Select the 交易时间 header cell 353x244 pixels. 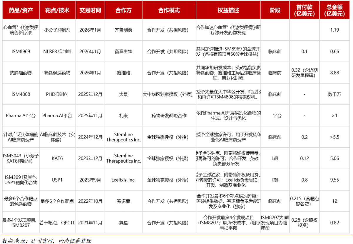tap(90, 10)
